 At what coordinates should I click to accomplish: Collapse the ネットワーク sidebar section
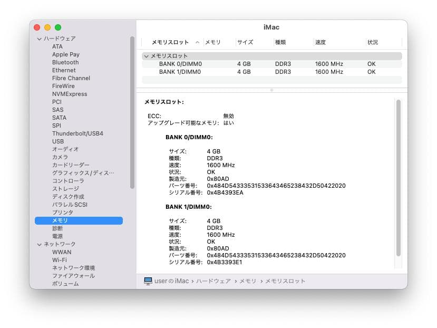39,244
